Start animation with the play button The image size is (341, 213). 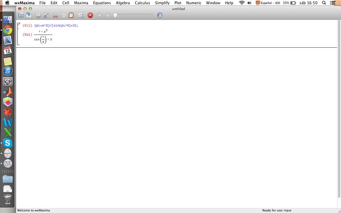(x=100, y=15)
